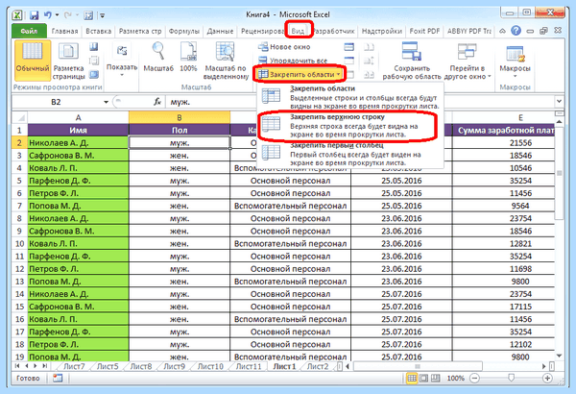Click the macro record icon in status bar
The height and width of the screenshot is (394, 576).
pos(58,378)
